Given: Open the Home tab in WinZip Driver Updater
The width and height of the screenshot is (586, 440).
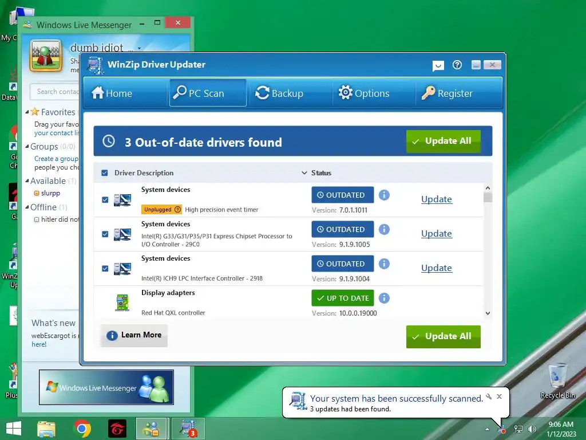Looking at the screenshot, I should click(125, 93).
